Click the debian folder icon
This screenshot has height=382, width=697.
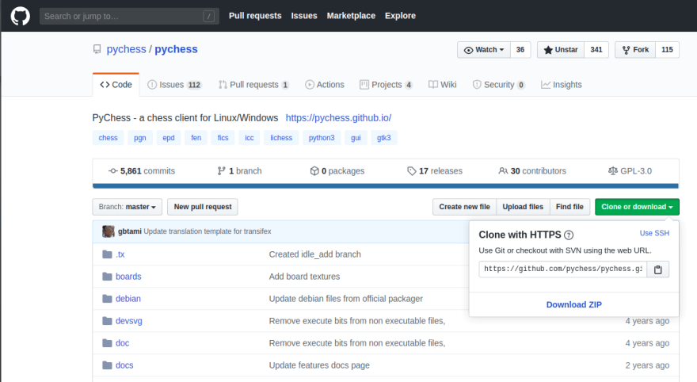[107, 299]
